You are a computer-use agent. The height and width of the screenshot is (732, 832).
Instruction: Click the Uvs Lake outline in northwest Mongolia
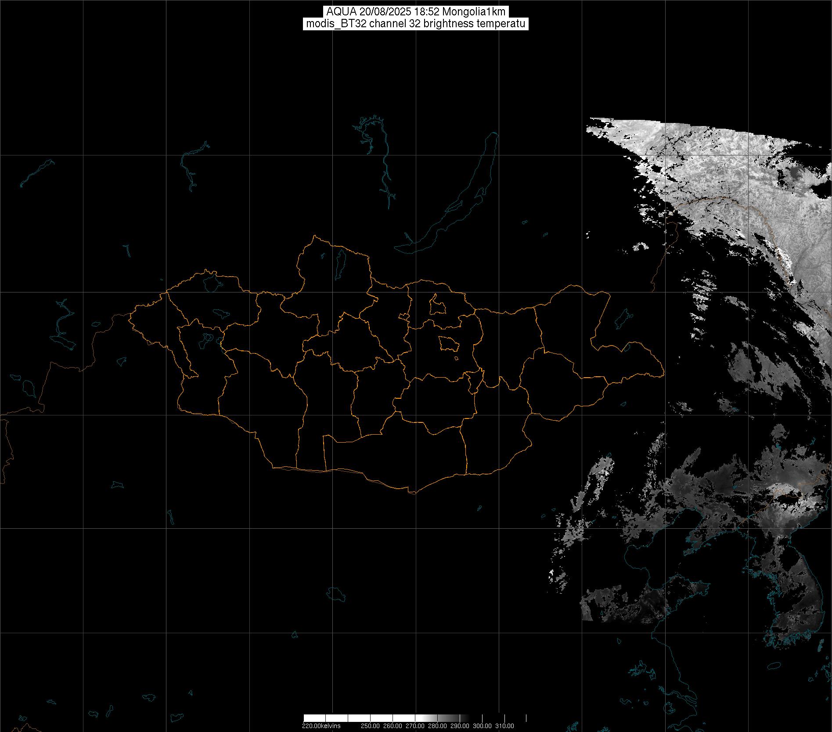[211, 282]
